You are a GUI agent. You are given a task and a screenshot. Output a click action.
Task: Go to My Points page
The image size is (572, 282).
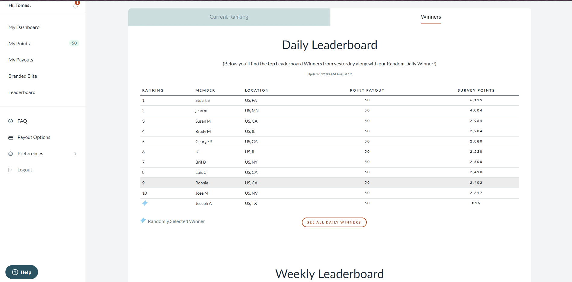19,44
